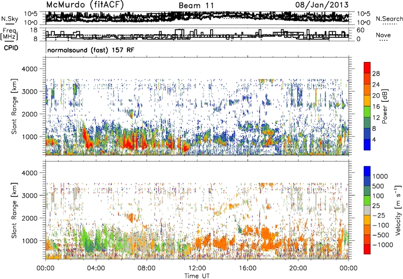Click the Time UT axis label
The height and width of the screenshot is (279, 403).
point(197,276)
